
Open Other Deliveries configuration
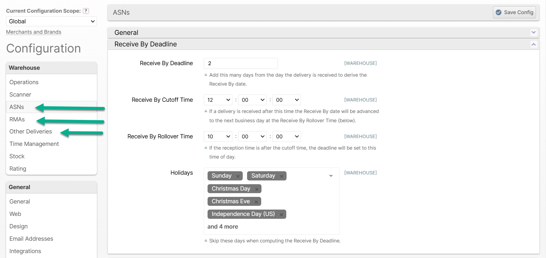31,131
